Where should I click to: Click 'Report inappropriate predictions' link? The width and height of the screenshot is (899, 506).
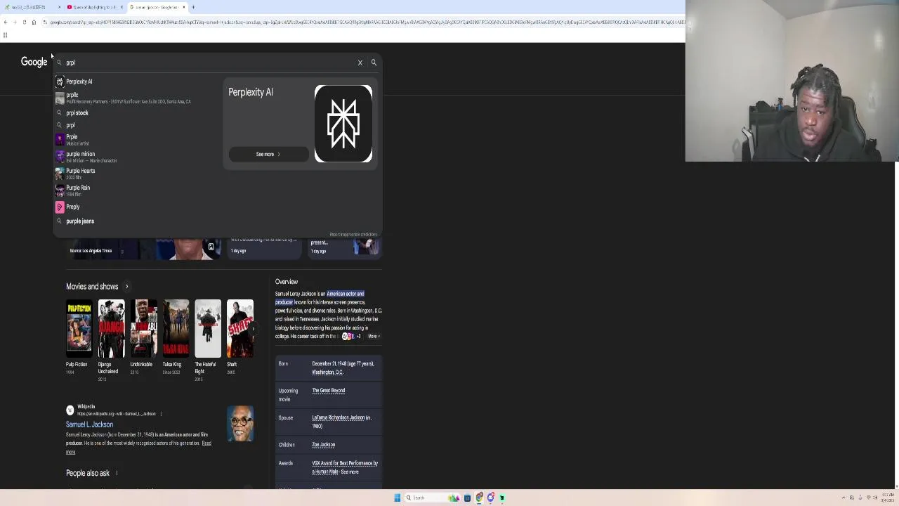[353, 234]
